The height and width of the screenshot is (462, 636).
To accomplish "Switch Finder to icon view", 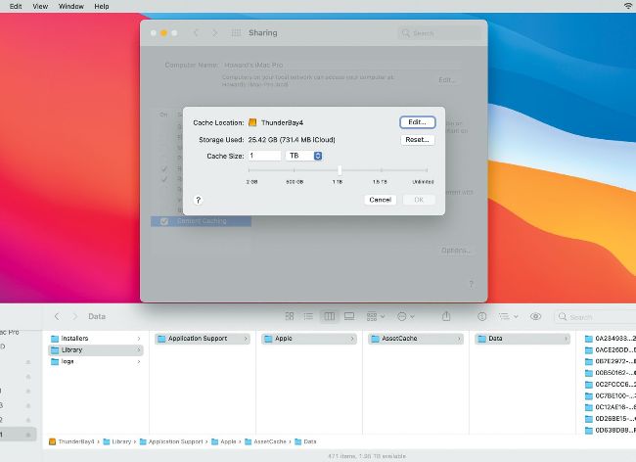I will [x=290, y=316].
